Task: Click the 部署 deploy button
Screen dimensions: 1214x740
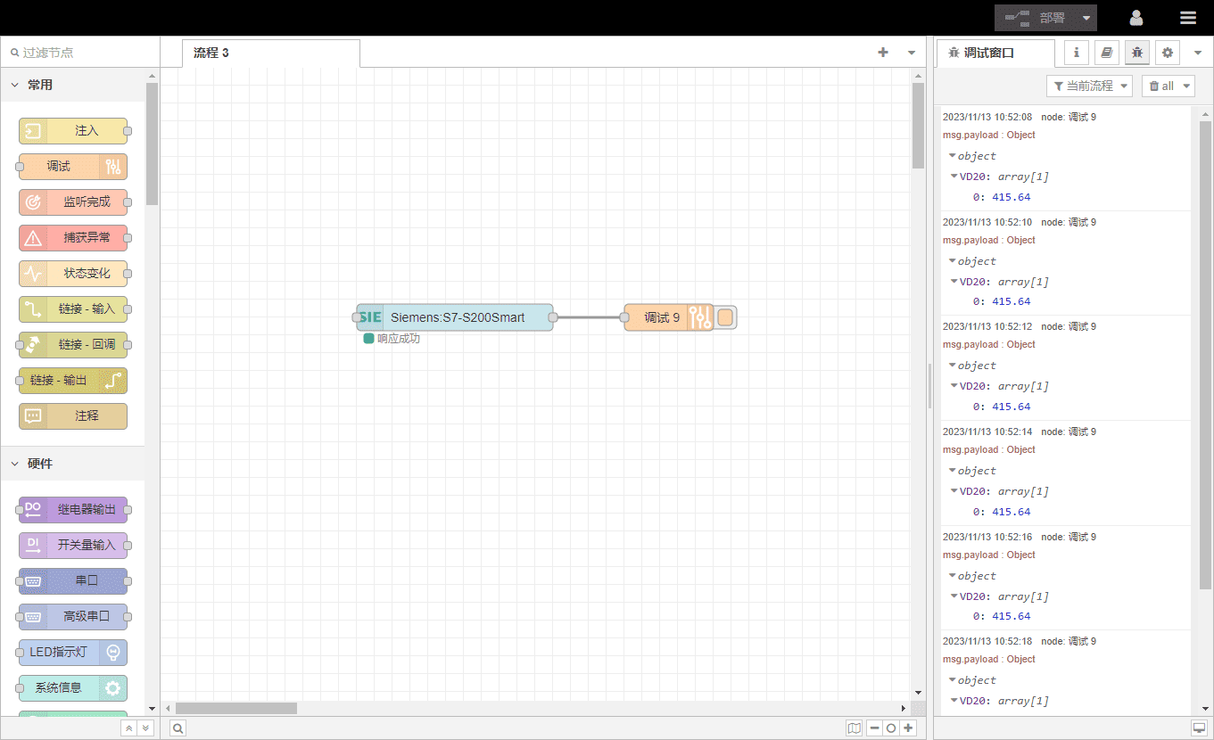Action: tap(1039, 18)
